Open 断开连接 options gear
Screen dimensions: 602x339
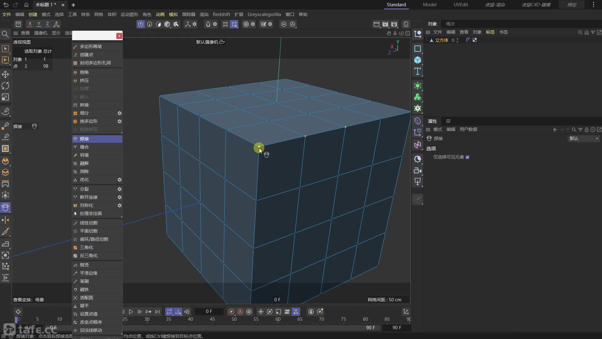pos(119,197)
